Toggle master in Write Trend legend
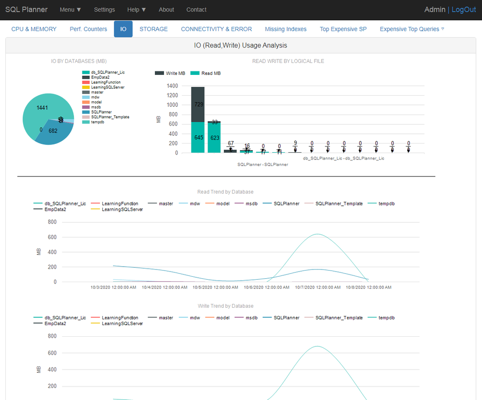 click(x=160, y=317)
